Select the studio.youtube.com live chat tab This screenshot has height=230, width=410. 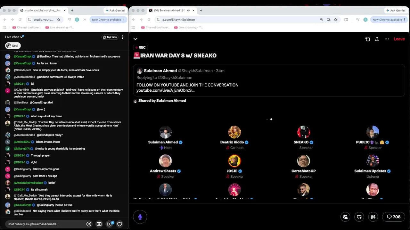[x=43, y=11]
